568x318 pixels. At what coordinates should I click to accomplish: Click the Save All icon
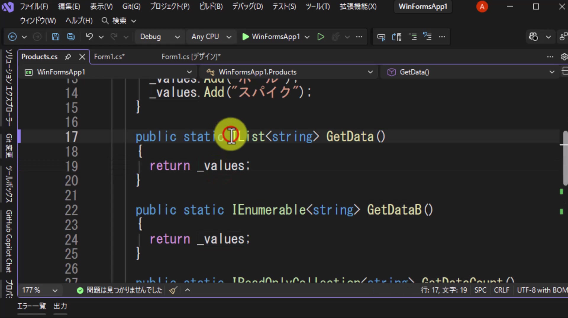click(x=71, y=37)
